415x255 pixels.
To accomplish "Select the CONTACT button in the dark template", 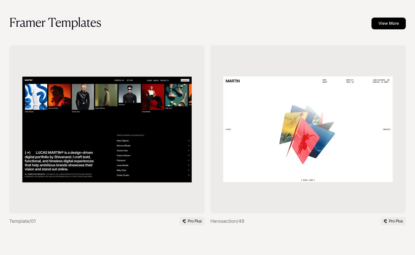I will pyautogui.click(x=185, y=80).
